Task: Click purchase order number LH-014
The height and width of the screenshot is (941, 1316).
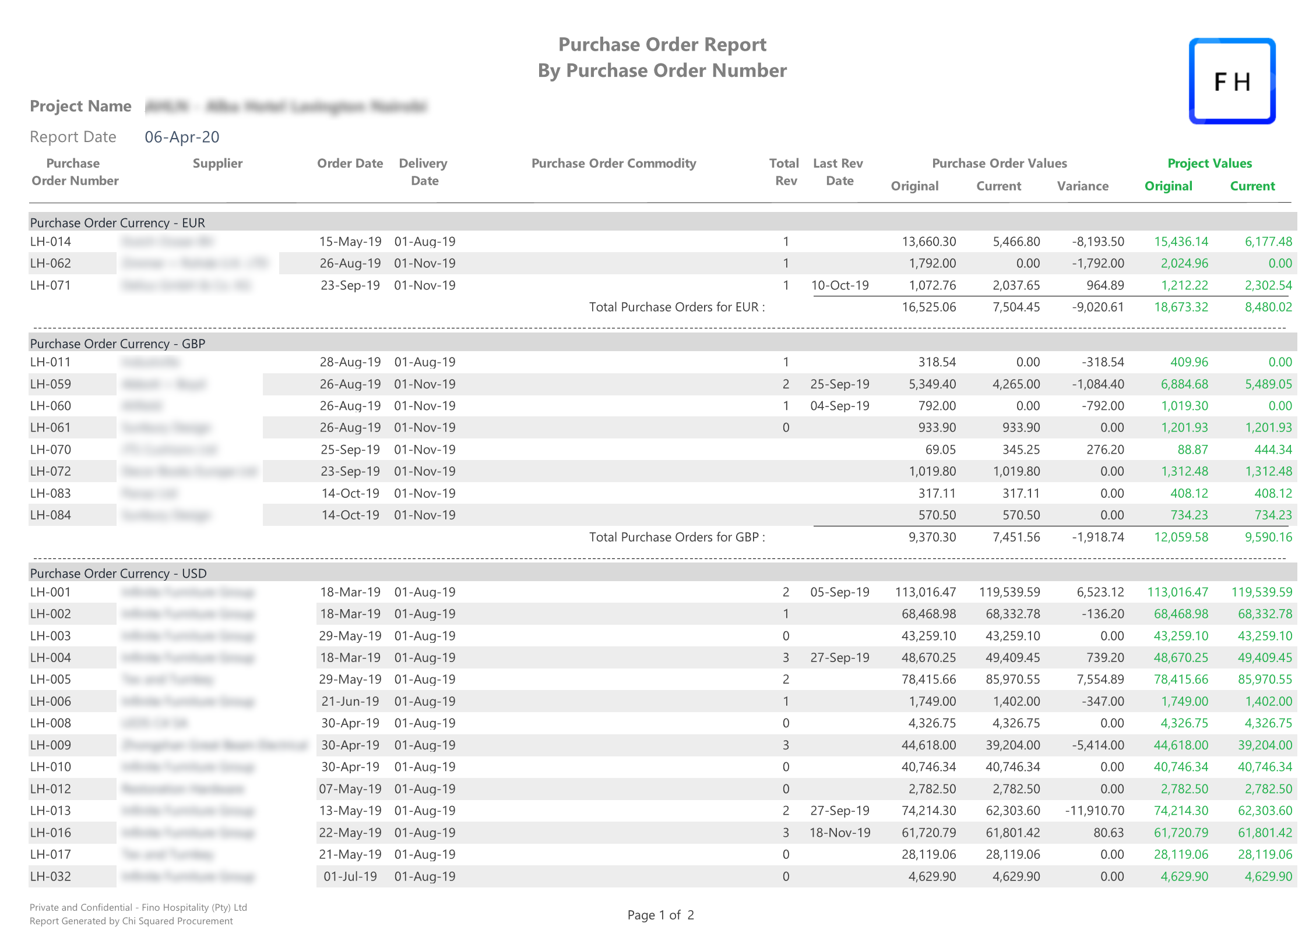Action: pyautogui.click(x=51, y=242)
